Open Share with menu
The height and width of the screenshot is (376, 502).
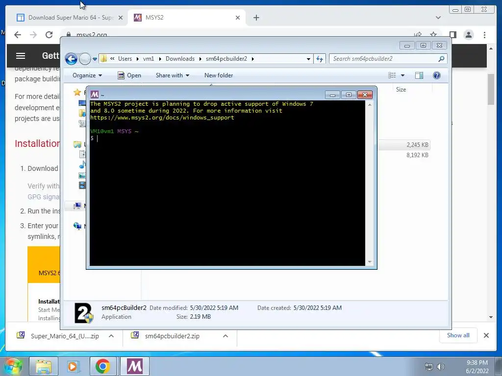pos(172,75)
